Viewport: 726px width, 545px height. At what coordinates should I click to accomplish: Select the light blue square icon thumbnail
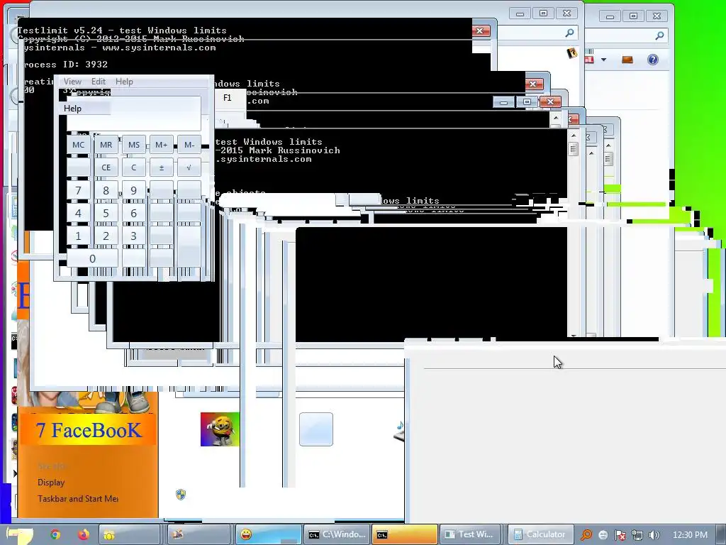point(316,429)
